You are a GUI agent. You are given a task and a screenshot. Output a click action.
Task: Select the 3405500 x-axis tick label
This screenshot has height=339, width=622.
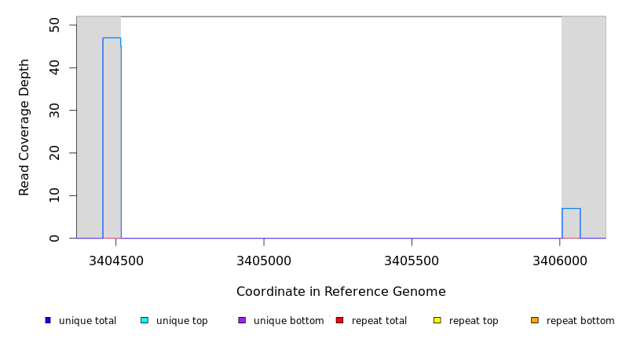coord(412,261)
